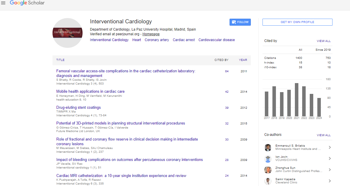
Task: Open the 39 citations count link
Action: coord(227,108)
